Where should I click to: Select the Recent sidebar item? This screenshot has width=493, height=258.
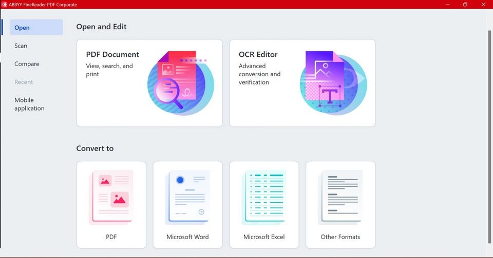pyautogui.click(x=24, y=82)
